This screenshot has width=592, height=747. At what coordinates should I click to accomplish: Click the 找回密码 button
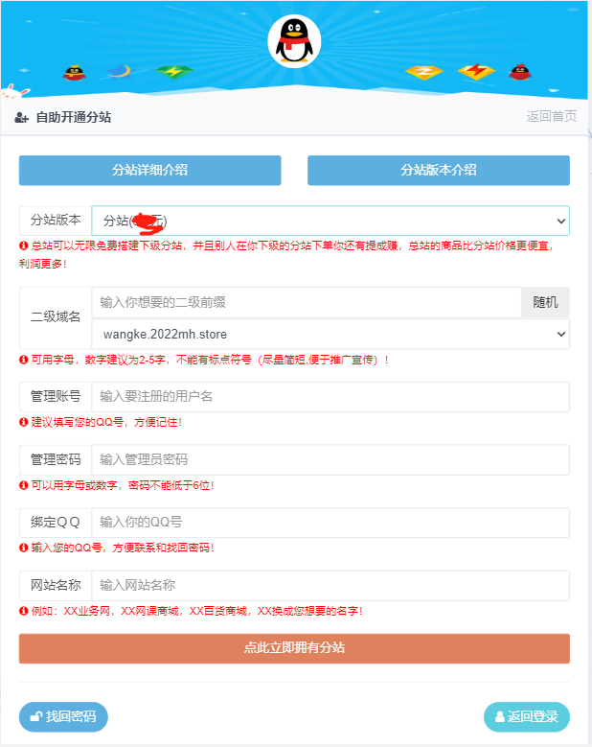coord(63,716)
